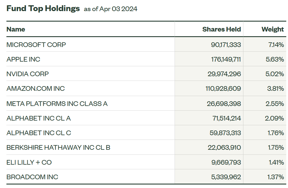Click the Apr 03 2024 date text

(118, 9)
